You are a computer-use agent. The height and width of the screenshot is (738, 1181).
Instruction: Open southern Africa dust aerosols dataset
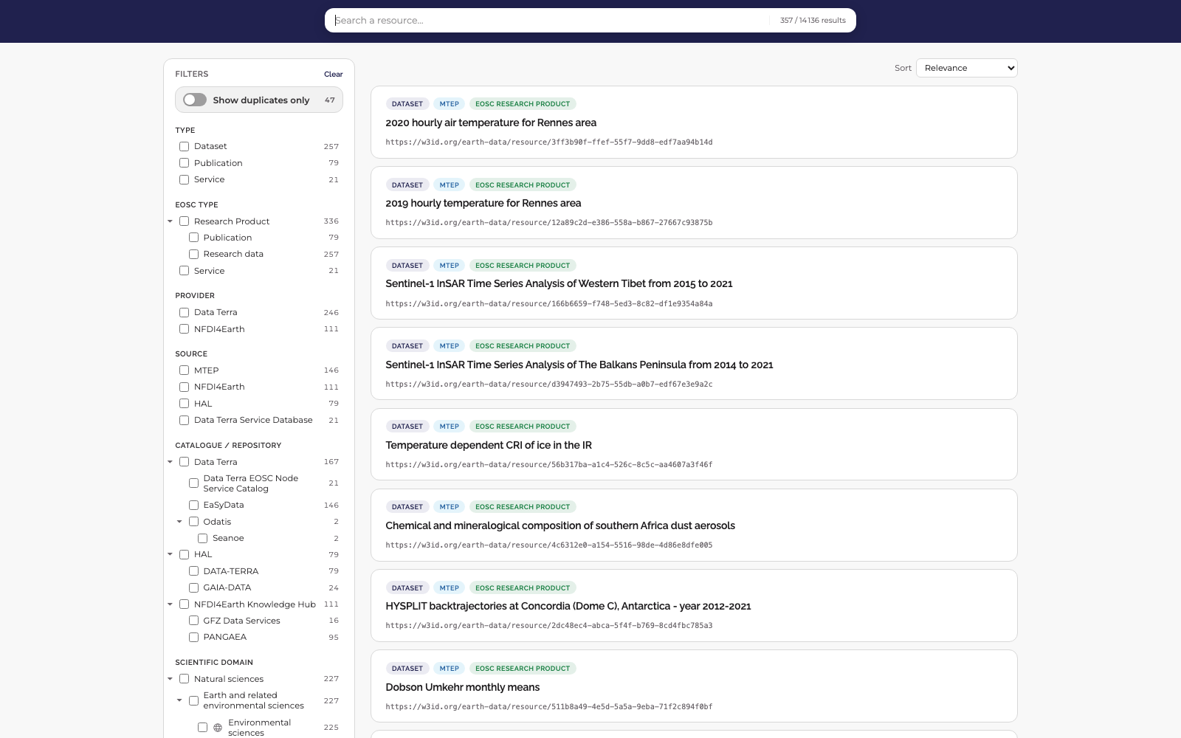[560, 525]
